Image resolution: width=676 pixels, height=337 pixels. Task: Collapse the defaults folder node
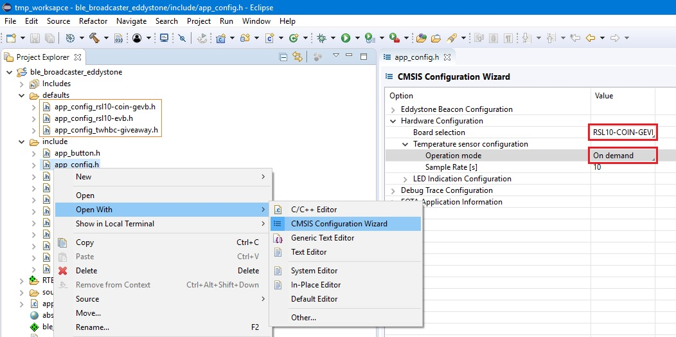coord(22,95)
